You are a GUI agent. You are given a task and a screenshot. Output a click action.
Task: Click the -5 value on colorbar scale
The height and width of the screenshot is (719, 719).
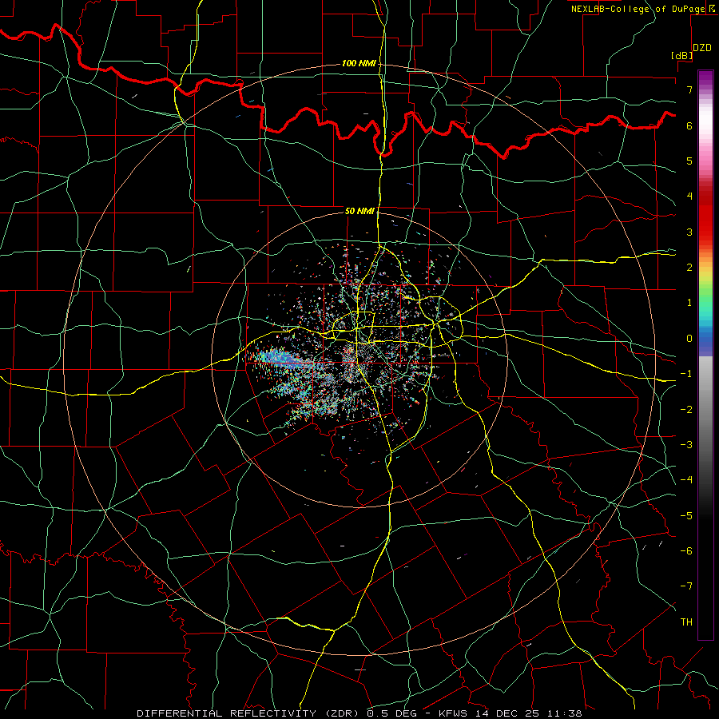pyautogui.click(x=686, y=516)
